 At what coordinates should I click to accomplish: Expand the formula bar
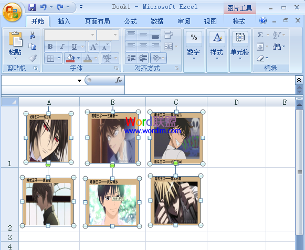coord(299,80)
